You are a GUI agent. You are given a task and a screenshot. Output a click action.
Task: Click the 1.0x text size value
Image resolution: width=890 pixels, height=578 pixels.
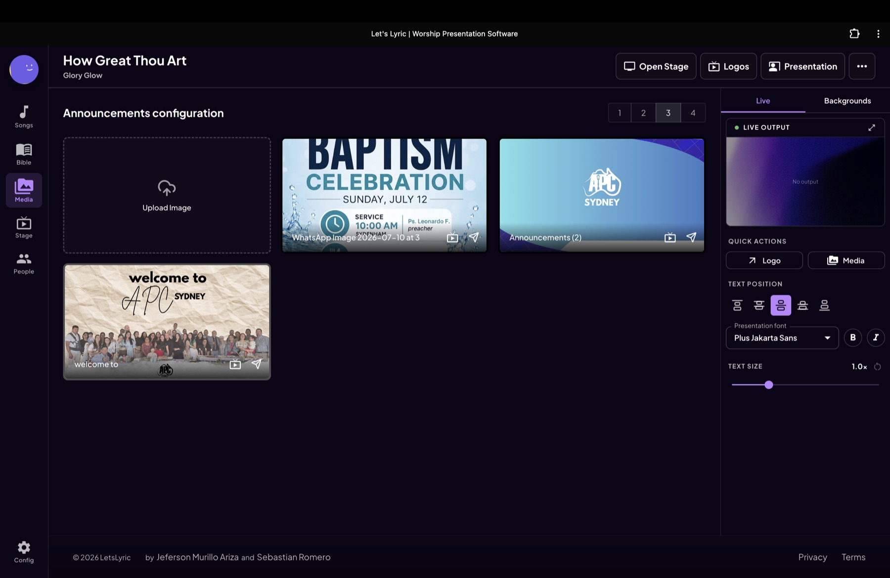pyautogui.click(x=859, y=367)
